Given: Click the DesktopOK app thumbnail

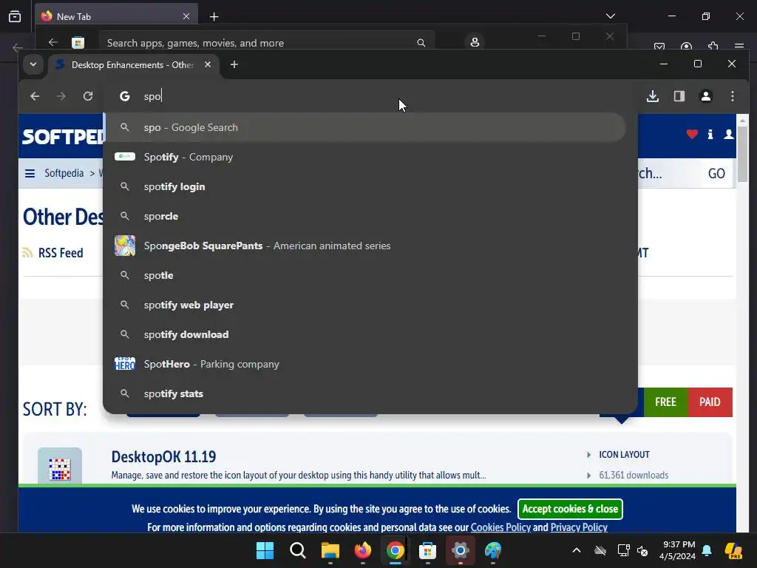Looking at the screenshot, I should click(x=60, y=466).
